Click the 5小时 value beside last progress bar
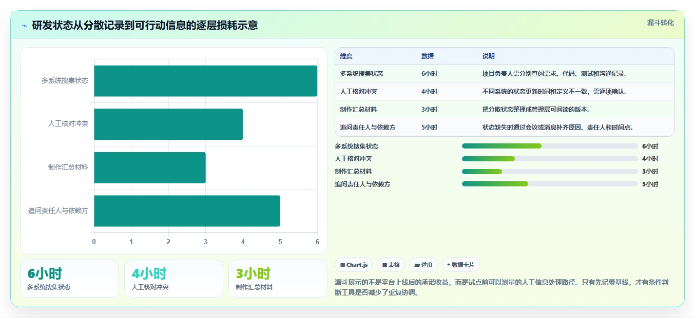Screen dimensions: 695x318 point(650,184)
